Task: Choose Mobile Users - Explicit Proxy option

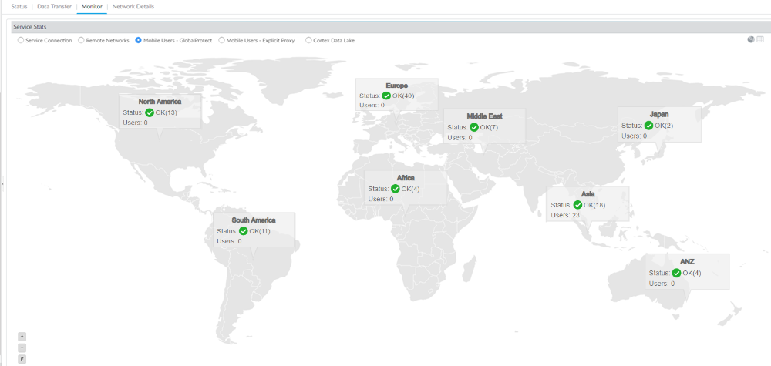Action: coord(222,40)
